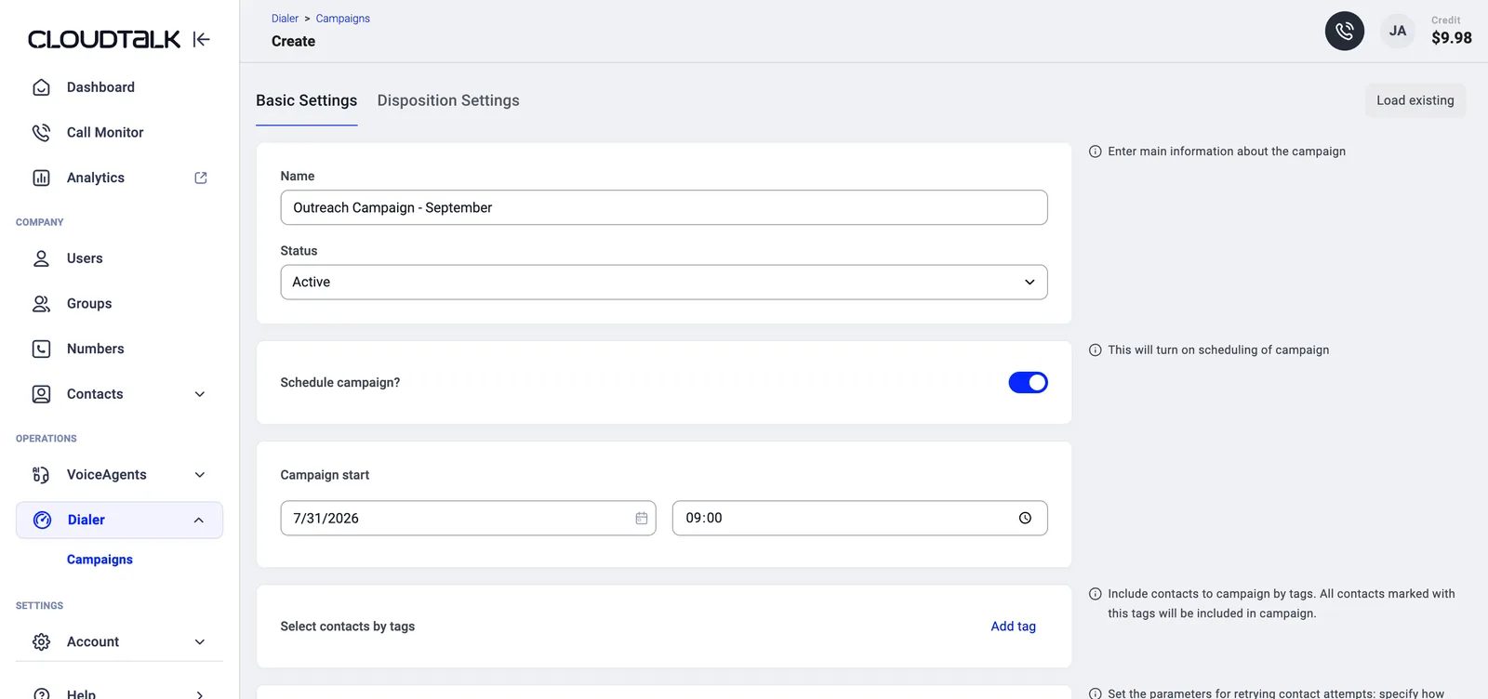The image size is (1488, 699).
Task: Click the Account gear icon
Action: pos(41,642)
